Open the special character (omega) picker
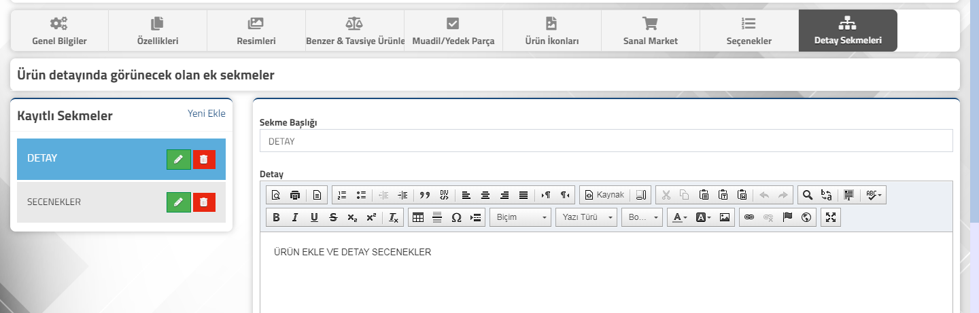Viewport: 979px width, 313px height. click(x=456, y=217)
